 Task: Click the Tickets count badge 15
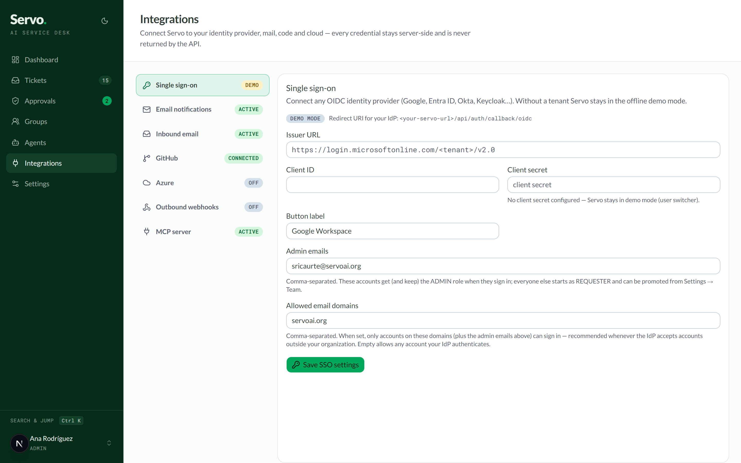coord(105,80)
